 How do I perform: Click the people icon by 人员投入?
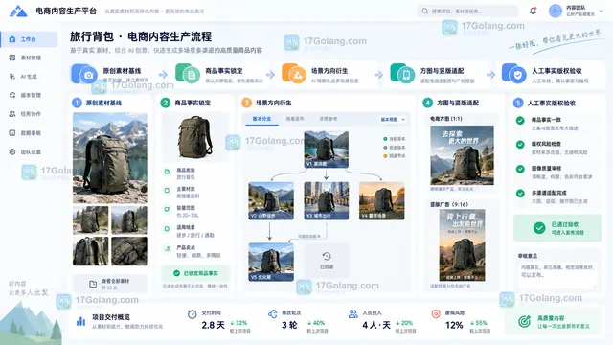tap(353, 313)
